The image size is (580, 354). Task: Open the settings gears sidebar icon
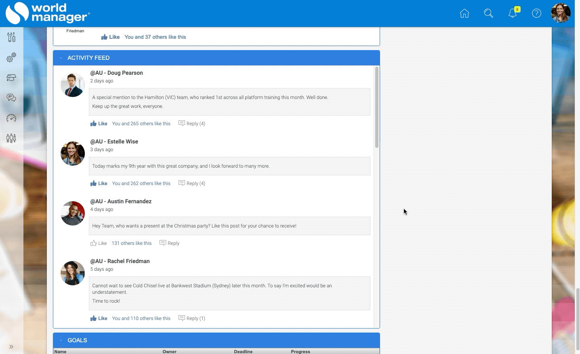[11, 58]
